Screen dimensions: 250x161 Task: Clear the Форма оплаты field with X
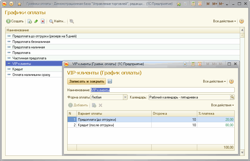coord(125,97)
